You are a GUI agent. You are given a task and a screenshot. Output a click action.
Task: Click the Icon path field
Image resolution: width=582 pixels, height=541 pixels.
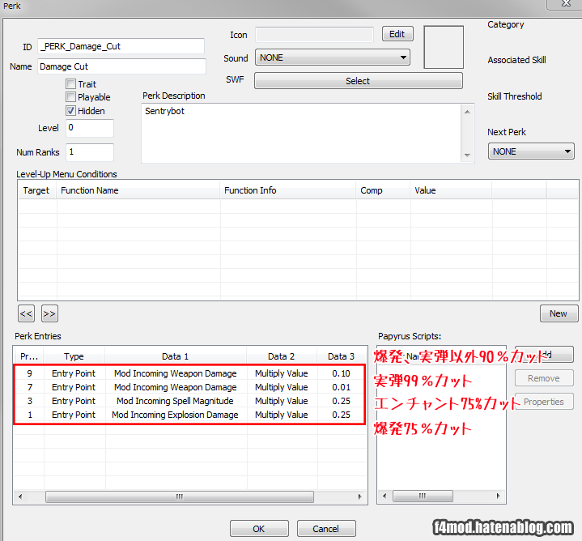coord(314,35)
